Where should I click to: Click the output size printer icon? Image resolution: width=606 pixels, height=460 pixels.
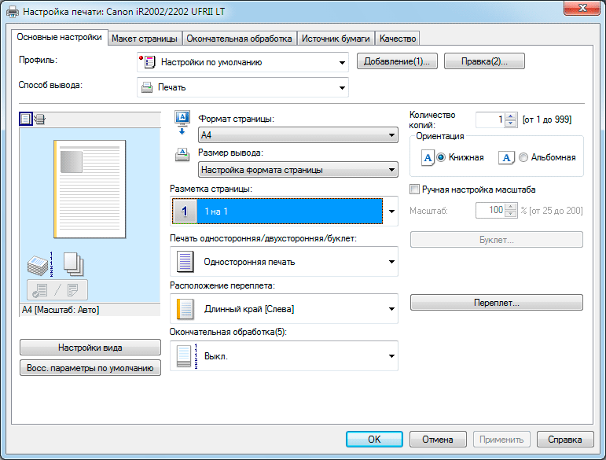pyautogui.click(x=182, y=155)
